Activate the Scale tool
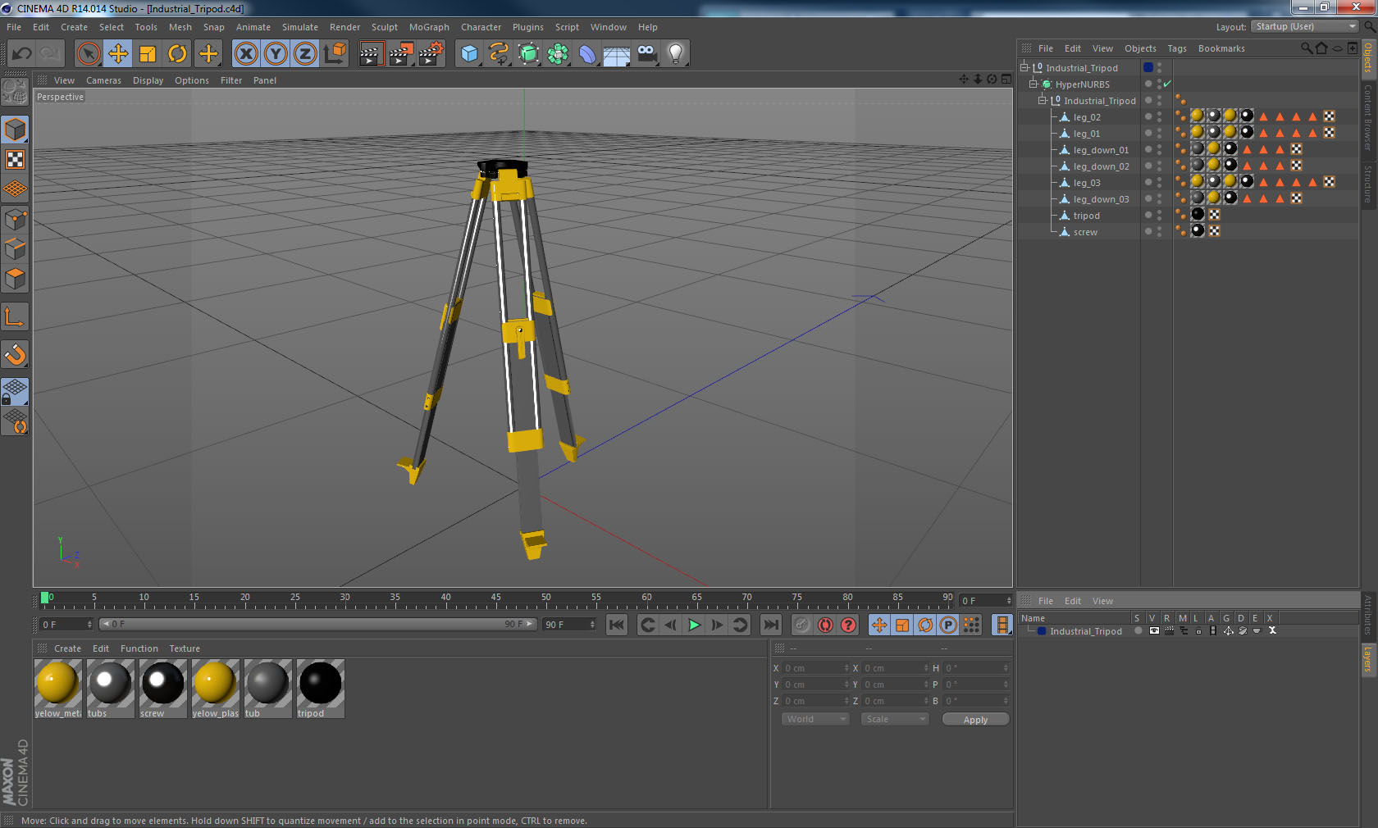Viewport: 1378px width, 828px height. pyautogui.click(x=148, y=54)
